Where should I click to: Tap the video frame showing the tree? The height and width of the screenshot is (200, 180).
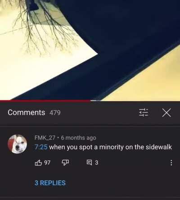90,50
